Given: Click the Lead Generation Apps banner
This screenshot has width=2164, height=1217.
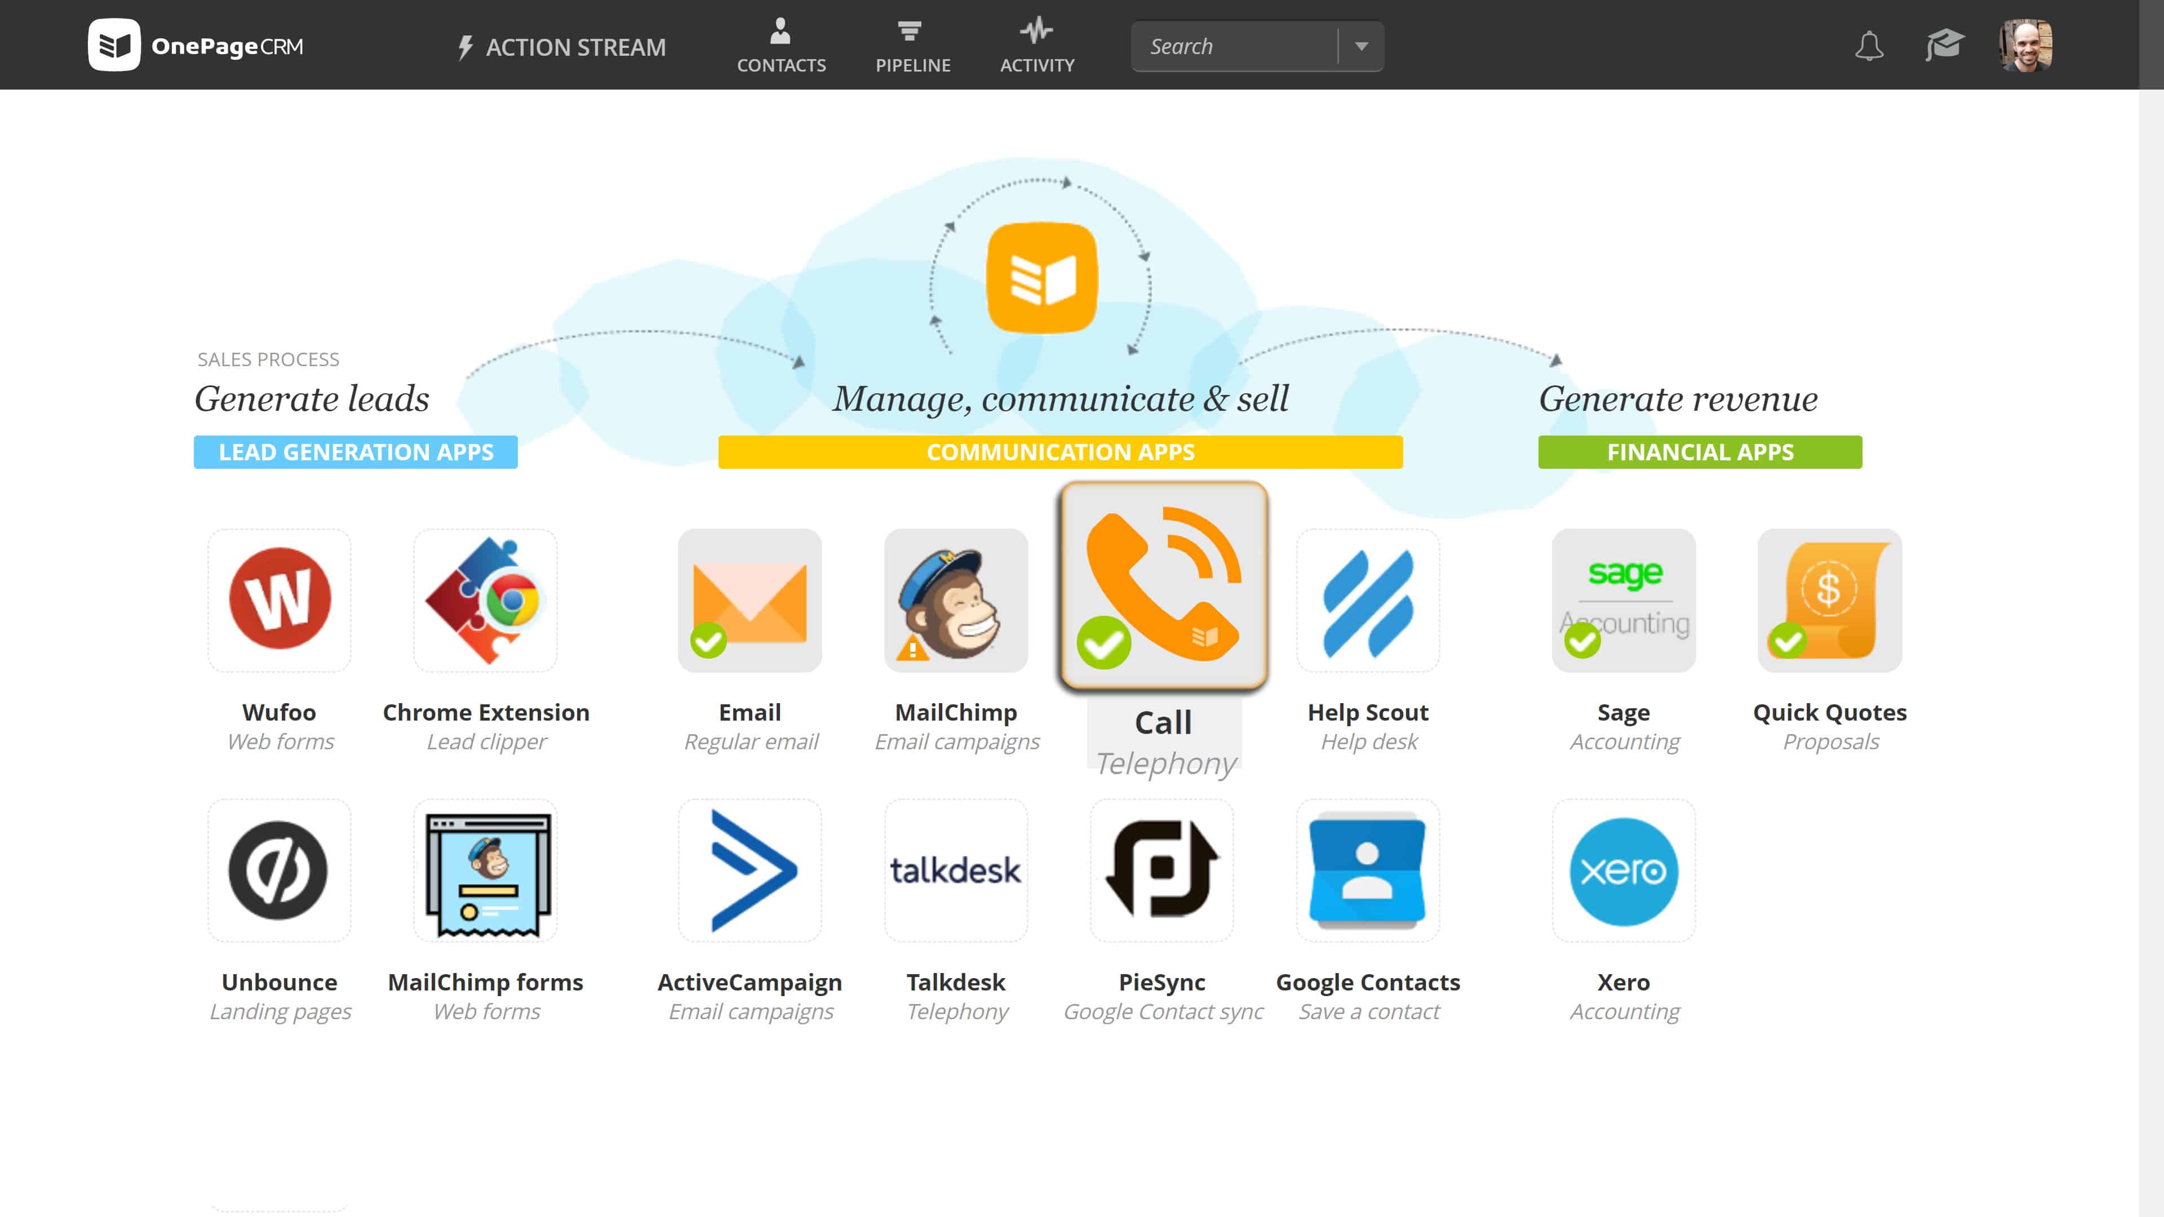Looking at the screenshot, I should coord(356,452).
